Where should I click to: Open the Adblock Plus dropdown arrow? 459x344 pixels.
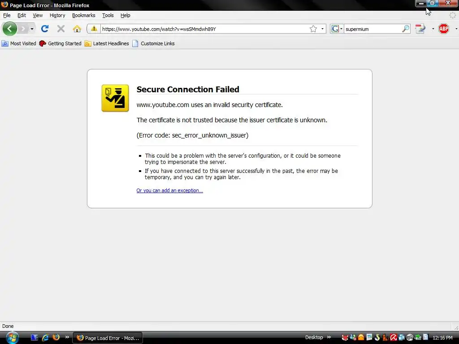(456, 29)
